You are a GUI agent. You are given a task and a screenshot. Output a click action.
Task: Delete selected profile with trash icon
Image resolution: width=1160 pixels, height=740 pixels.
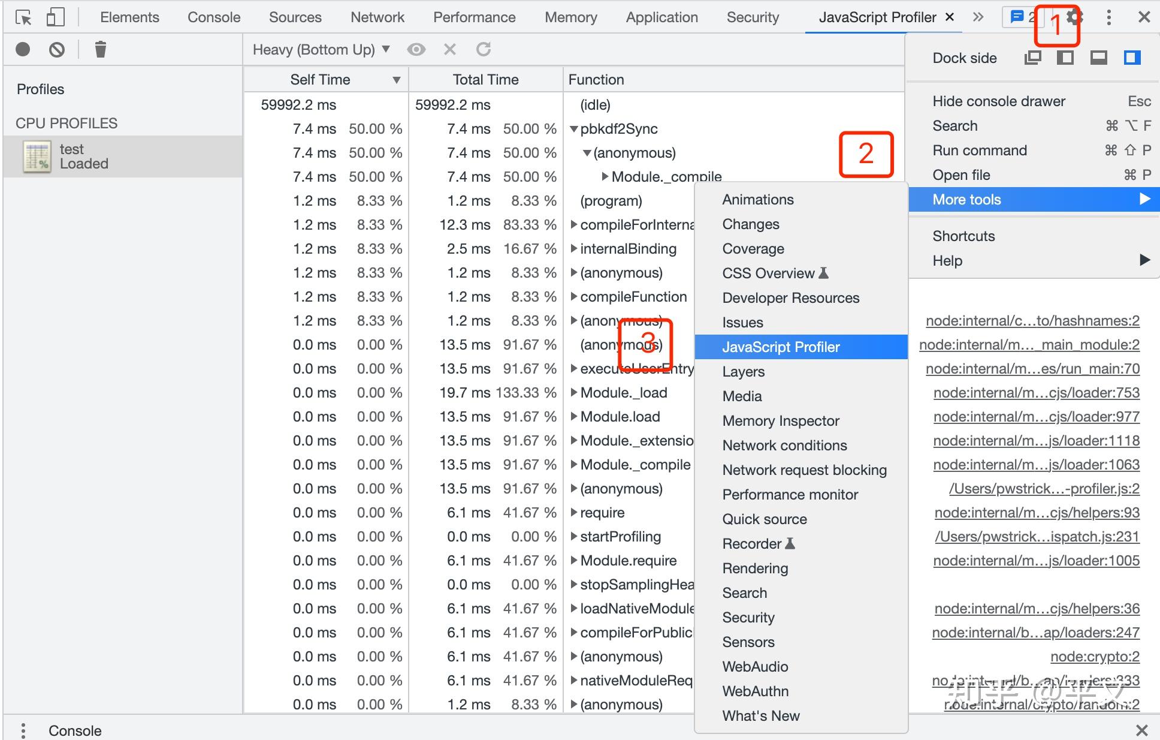(x=100, y=49)
